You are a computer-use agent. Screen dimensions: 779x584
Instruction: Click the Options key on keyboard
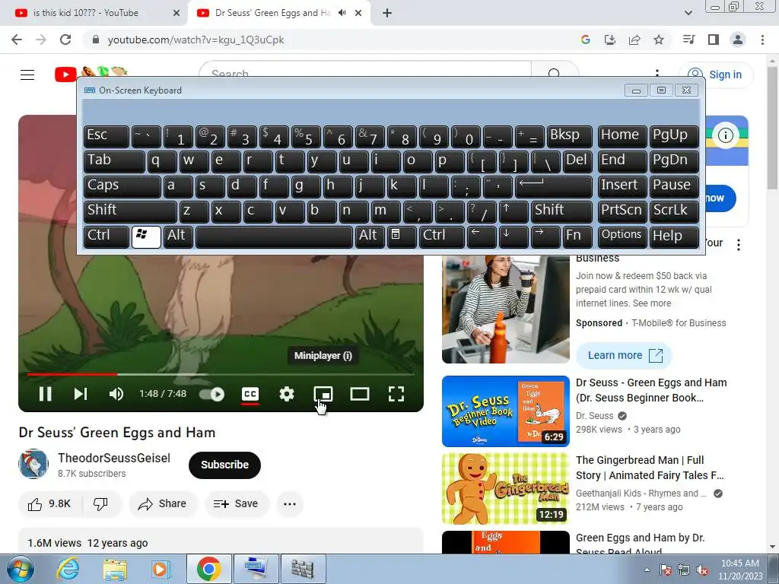[x=622, y=236]
